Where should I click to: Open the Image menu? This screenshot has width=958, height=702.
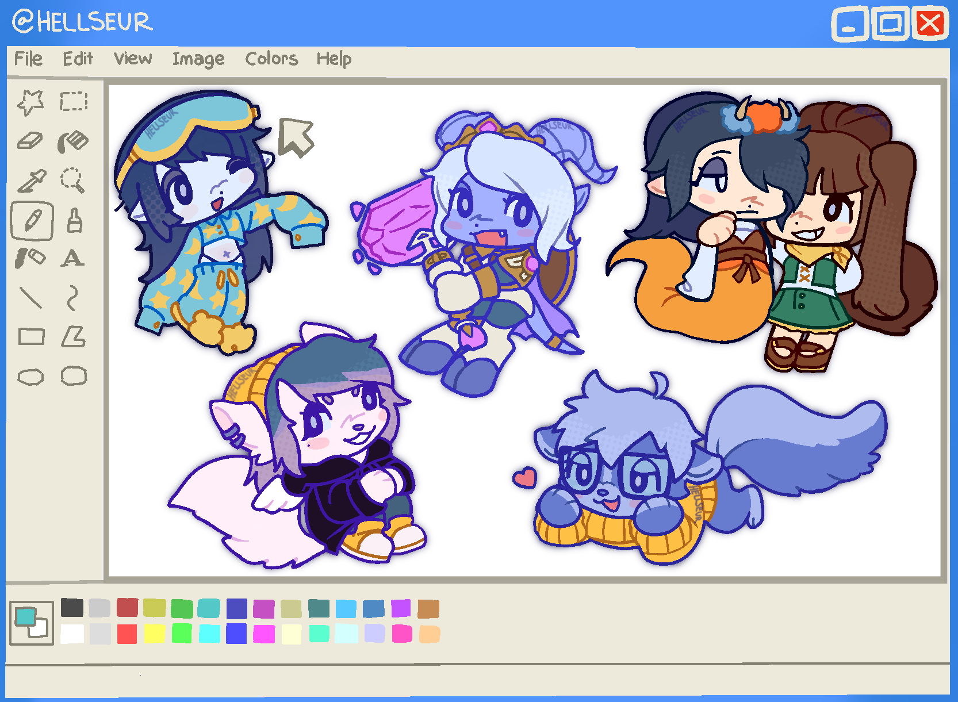pos(198,58)
